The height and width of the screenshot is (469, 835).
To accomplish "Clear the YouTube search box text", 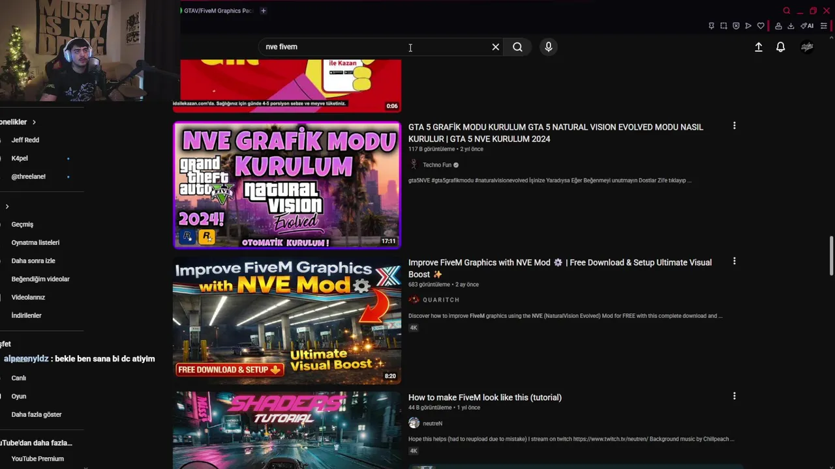I will pos(496,47).
